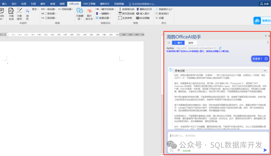Viewport: 271px width, 156px height.
Task: Click 全选表格 to select all tables
Action: click(125, 18)
